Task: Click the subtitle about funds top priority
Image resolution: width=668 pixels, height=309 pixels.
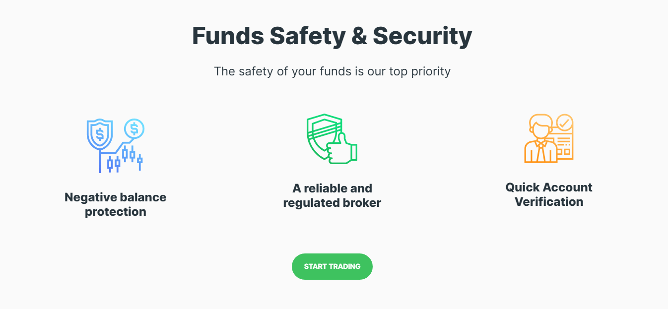Action: (332, 71)
